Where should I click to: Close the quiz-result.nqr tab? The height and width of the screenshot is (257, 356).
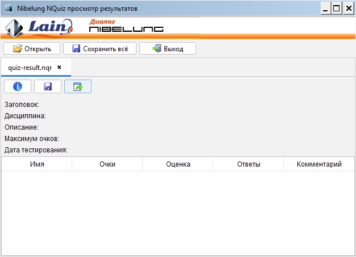tap(59, 67)
